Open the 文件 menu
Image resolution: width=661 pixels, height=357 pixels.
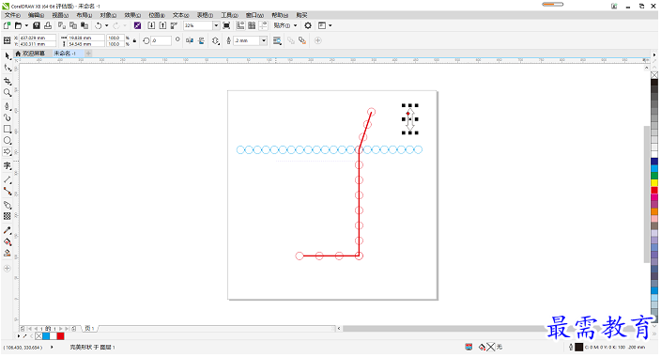click(12, 15)
